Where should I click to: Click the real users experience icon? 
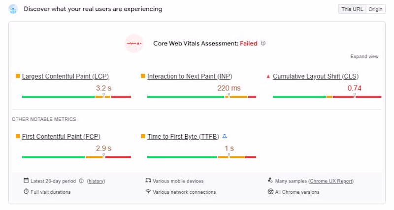click(x=13, y=9)
